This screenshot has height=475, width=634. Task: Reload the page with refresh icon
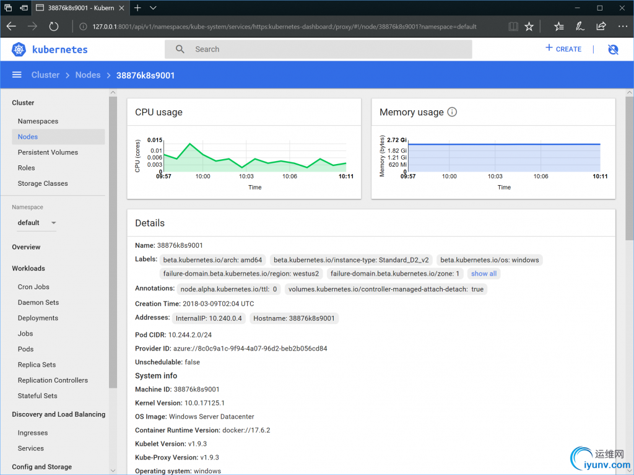[53, 27]
